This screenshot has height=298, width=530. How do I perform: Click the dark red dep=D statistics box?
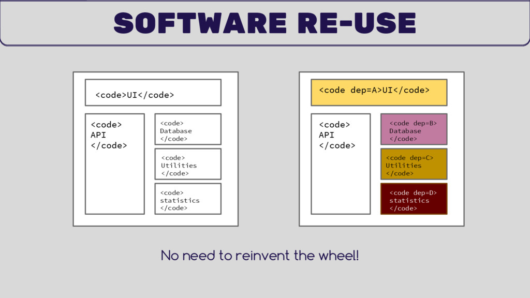pos(414,199)
